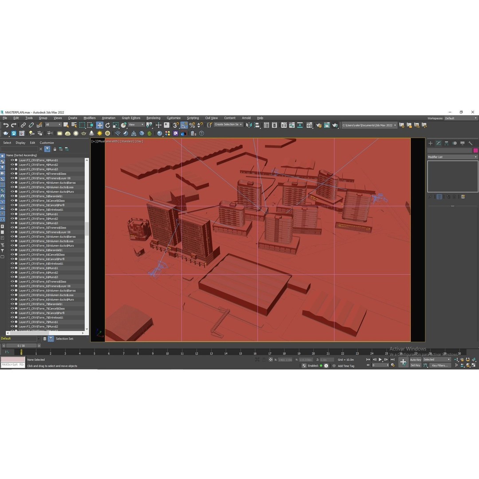Viewport: 479px width, 479px height.
Task: Open Key Filters dialog
Action: coord(440,365)
